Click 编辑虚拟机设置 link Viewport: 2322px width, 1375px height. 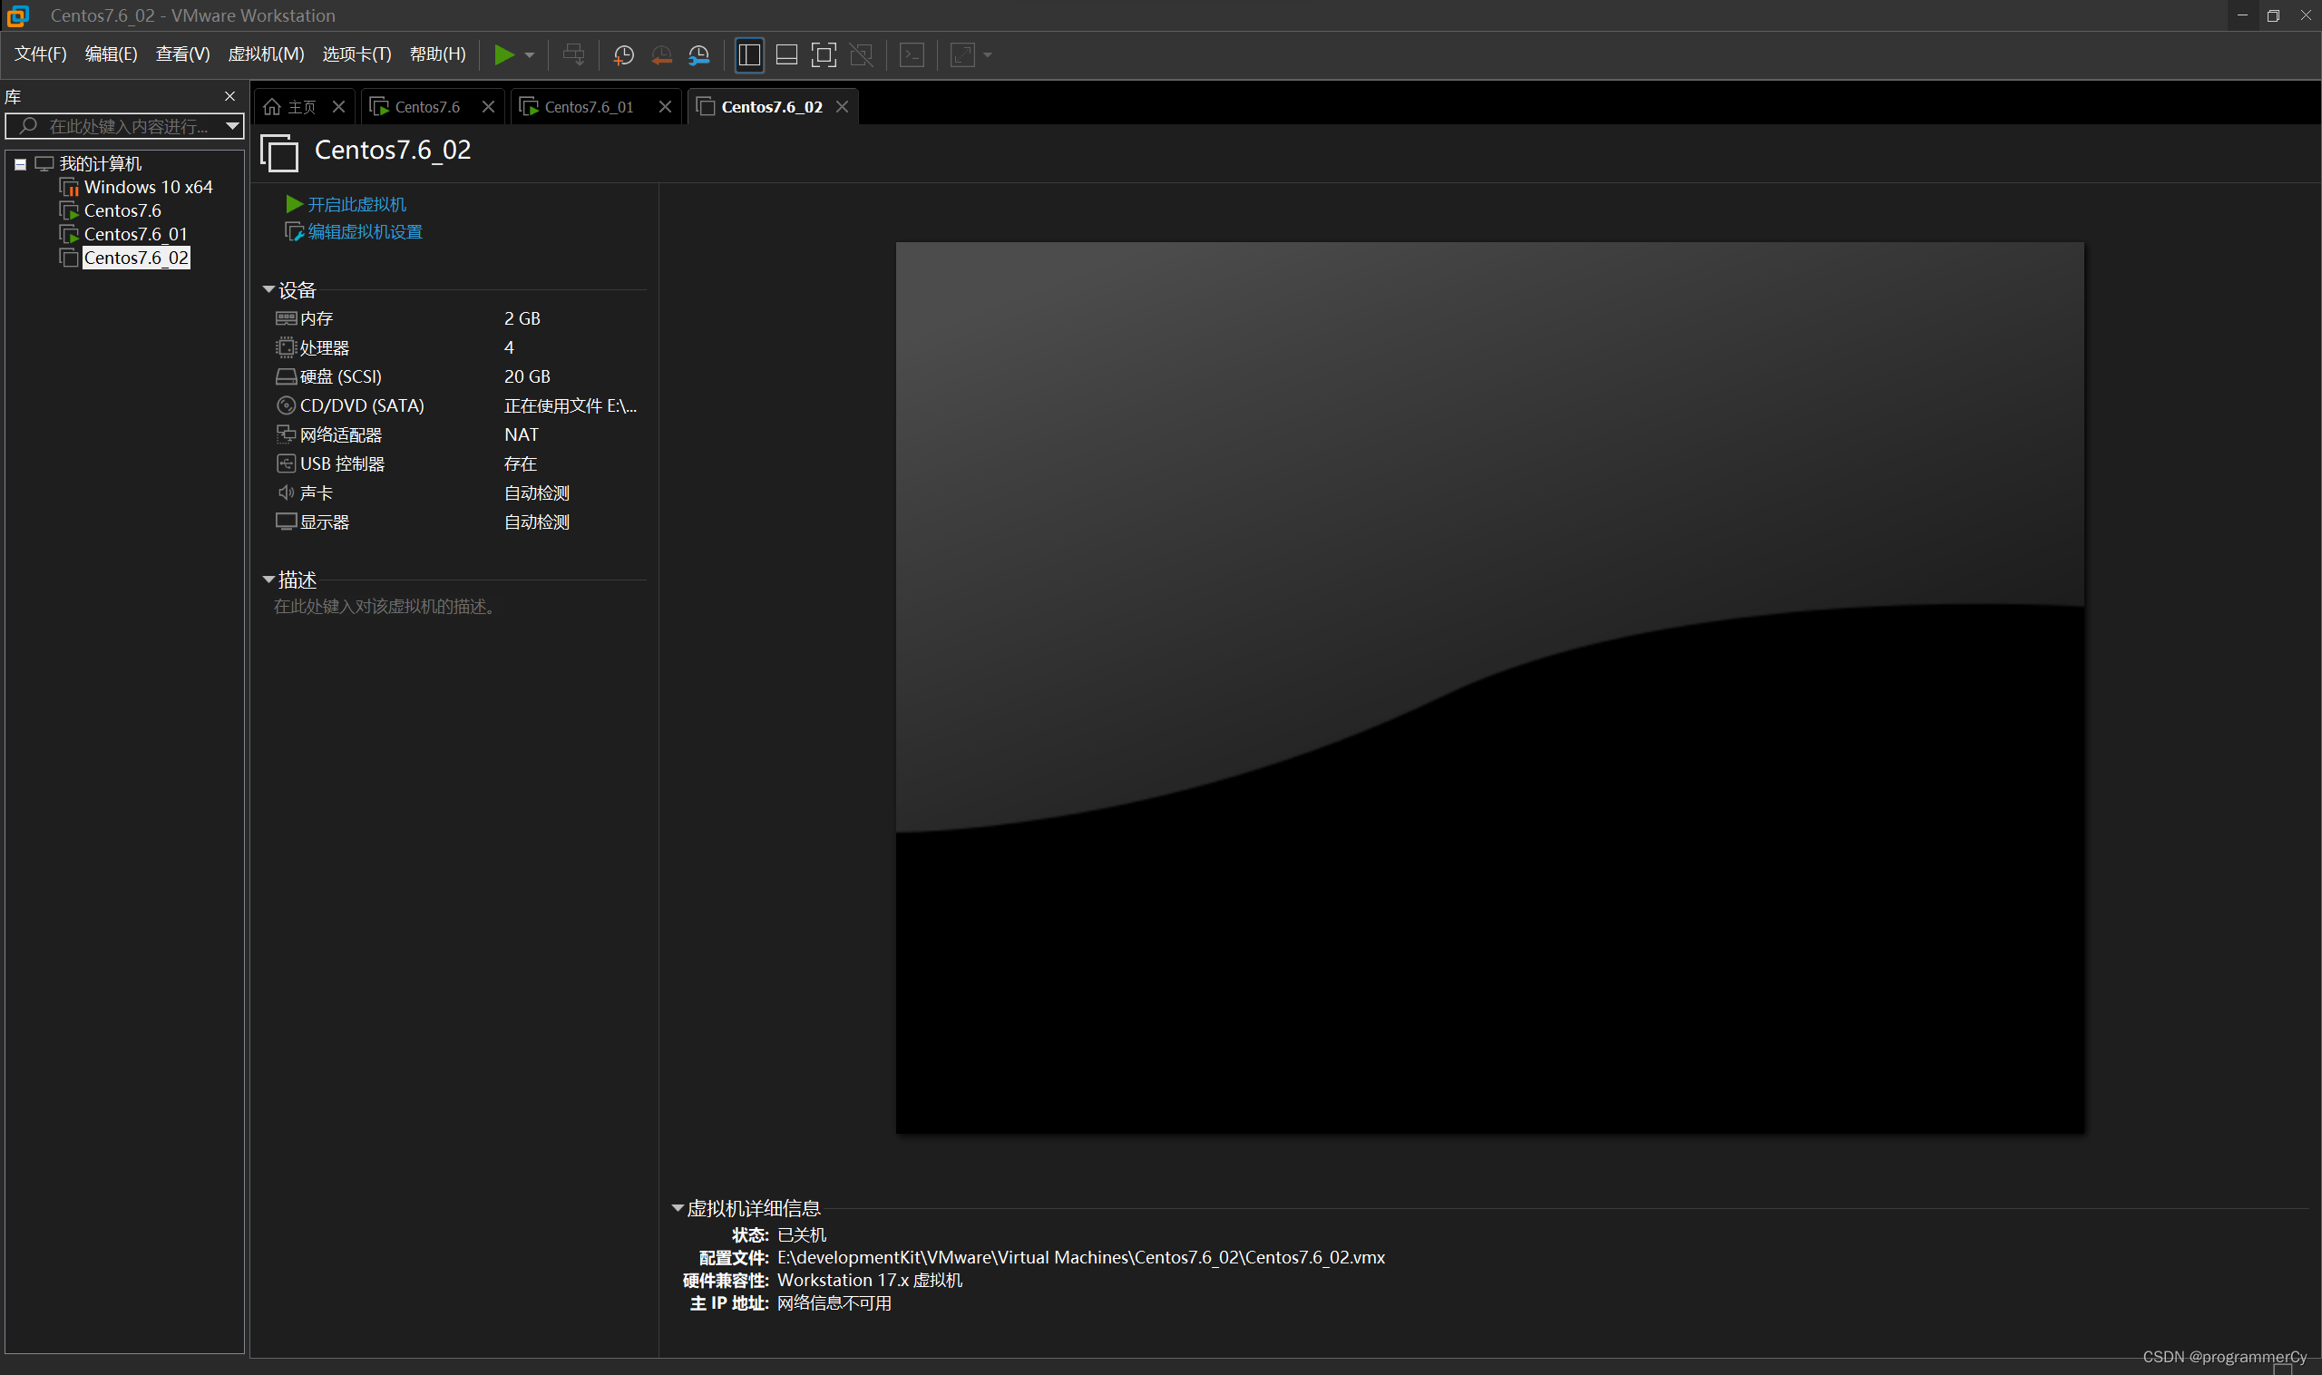coord(364,231)
